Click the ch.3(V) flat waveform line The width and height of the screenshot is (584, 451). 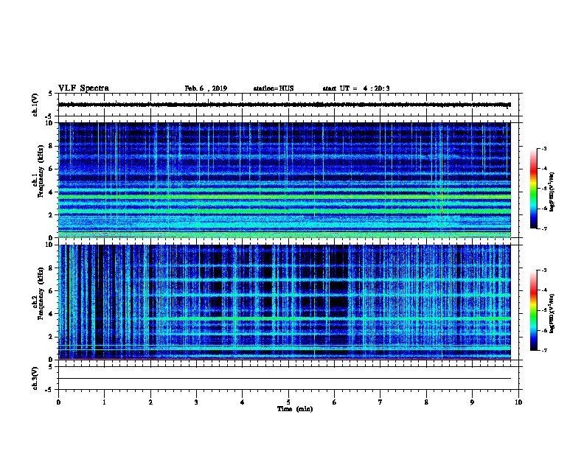[x=285, y=379]
